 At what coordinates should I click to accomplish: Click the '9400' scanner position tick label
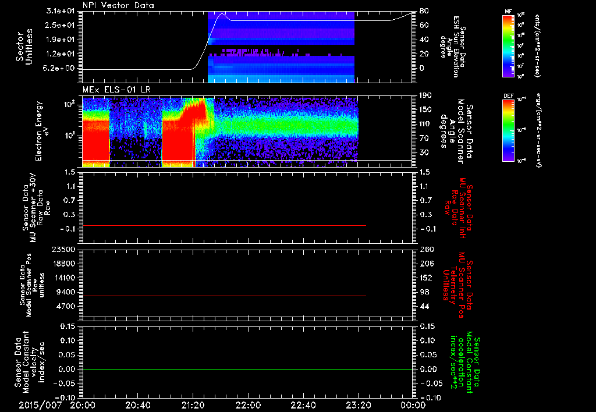(65, 292)
